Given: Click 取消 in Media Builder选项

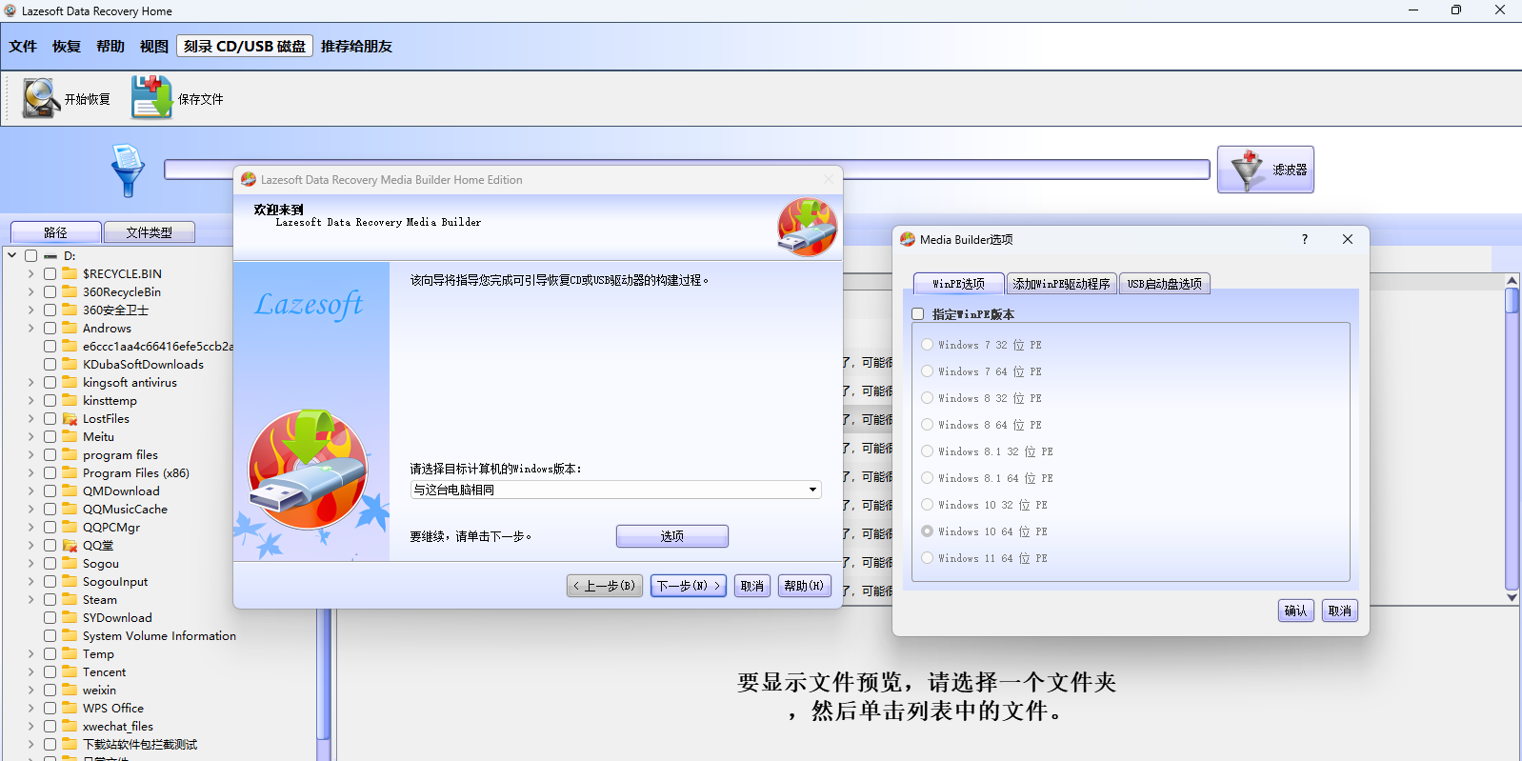Looking at the screenshot, I should tap(1340, 611).
